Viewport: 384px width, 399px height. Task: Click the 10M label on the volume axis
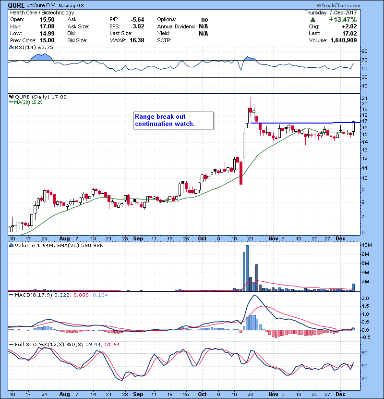367,245
